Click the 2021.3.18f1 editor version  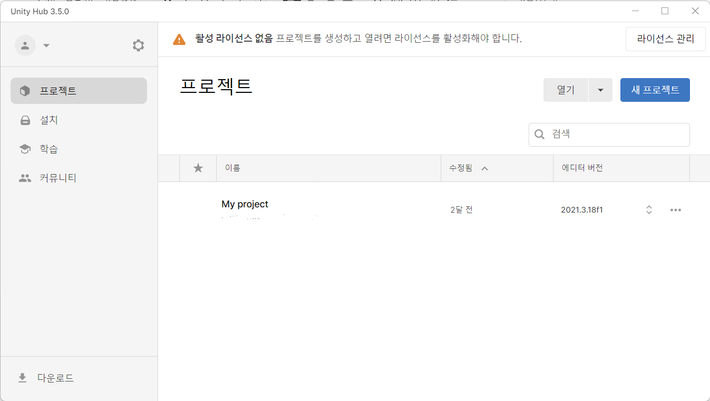click(x=582, y=210)
